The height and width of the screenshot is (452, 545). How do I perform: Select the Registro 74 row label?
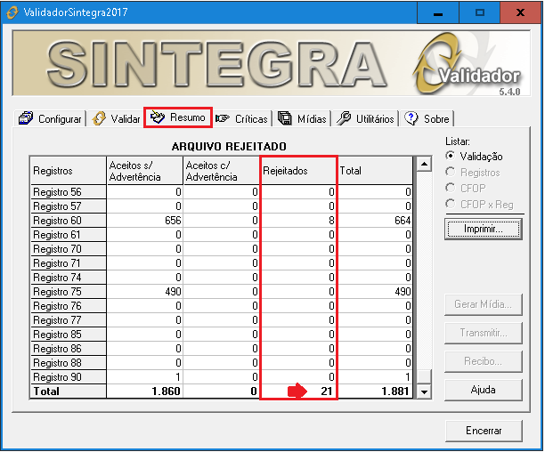point(68,278)
